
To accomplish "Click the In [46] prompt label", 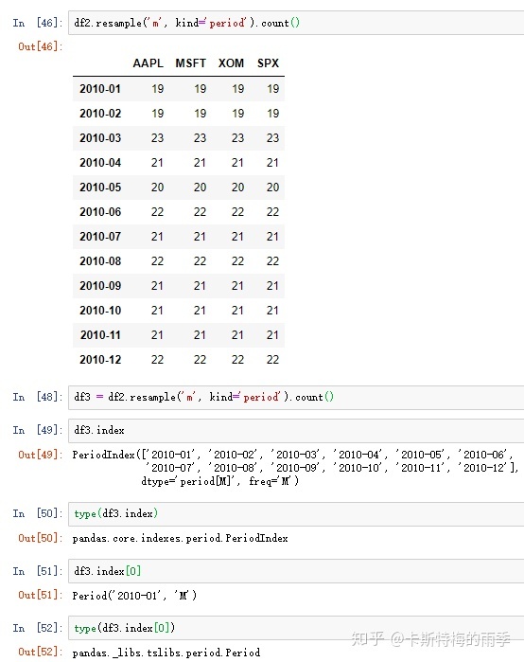I will point(38,23).
